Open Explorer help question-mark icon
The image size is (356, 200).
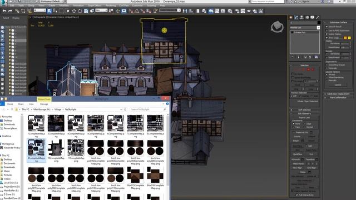[x=167, y=104]
